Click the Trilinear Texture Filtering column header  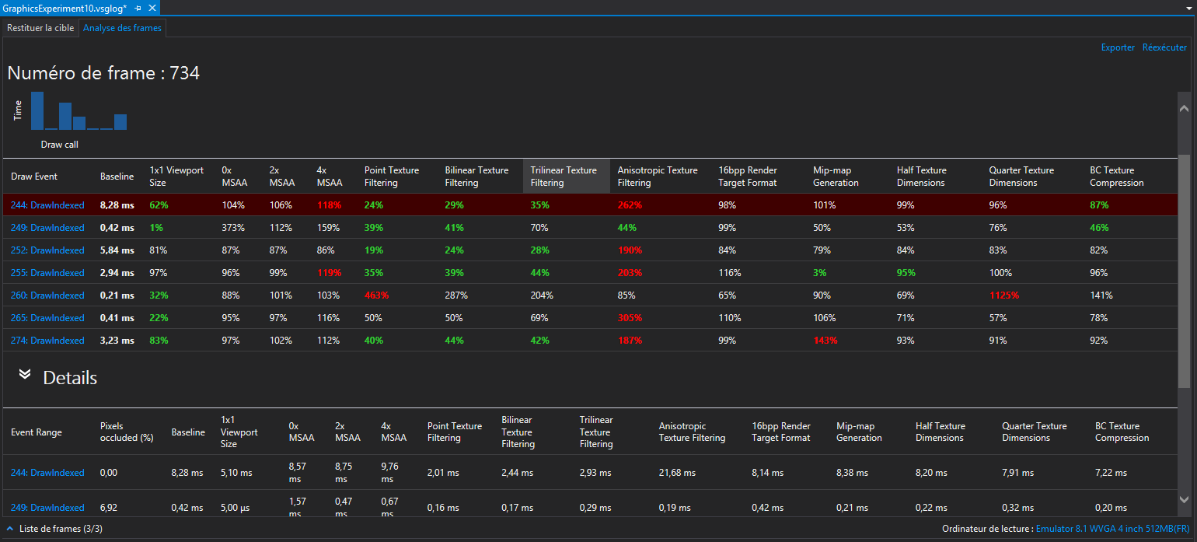(x=566, y=177)
